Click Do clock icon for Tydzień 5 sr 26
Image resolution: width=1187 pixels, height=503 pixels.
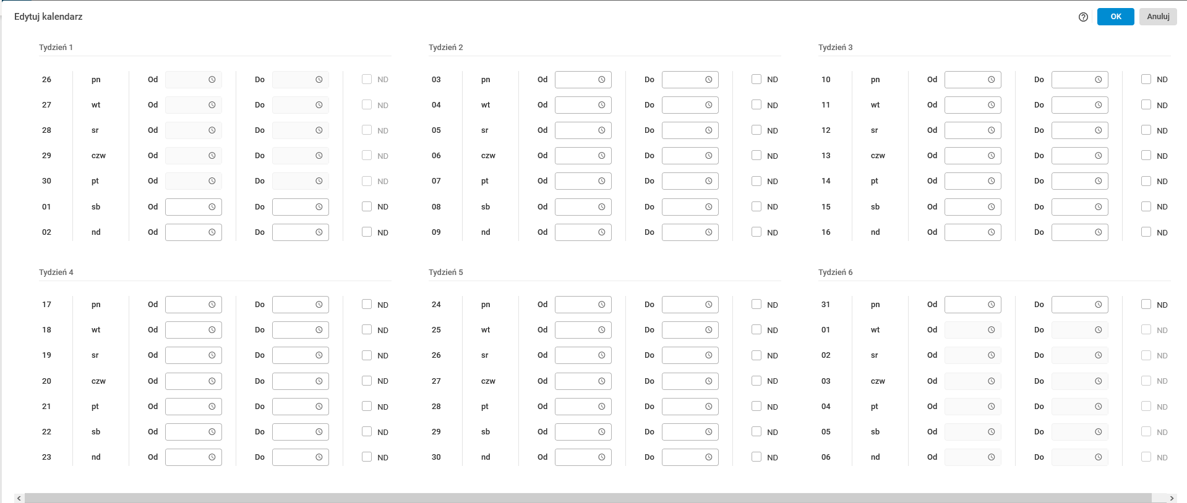(709, 355)
